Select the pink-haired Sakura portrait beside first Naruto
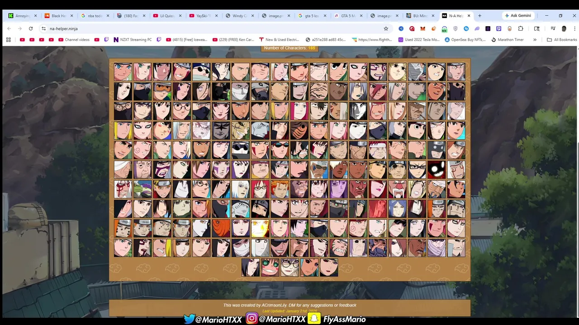The width and height of the screenshot is (579, 325). 142,72
